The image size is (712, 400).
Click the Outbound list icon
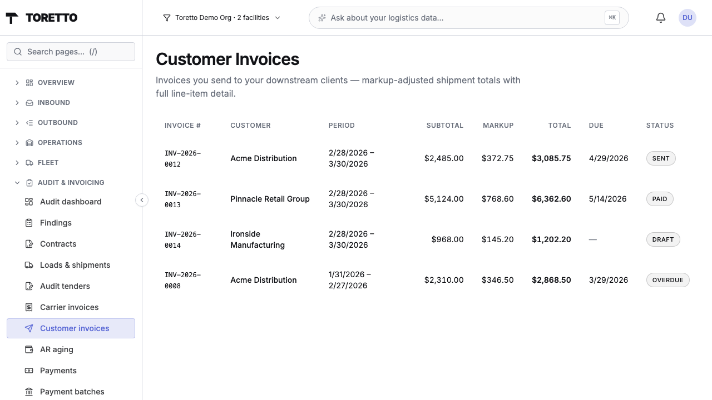[29, 123]
